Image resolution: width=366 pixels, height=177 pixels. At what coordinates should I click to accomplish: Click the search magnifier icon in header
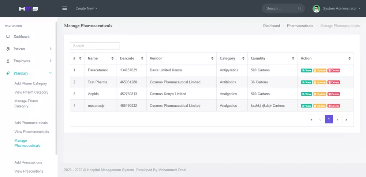click(300, 8)
